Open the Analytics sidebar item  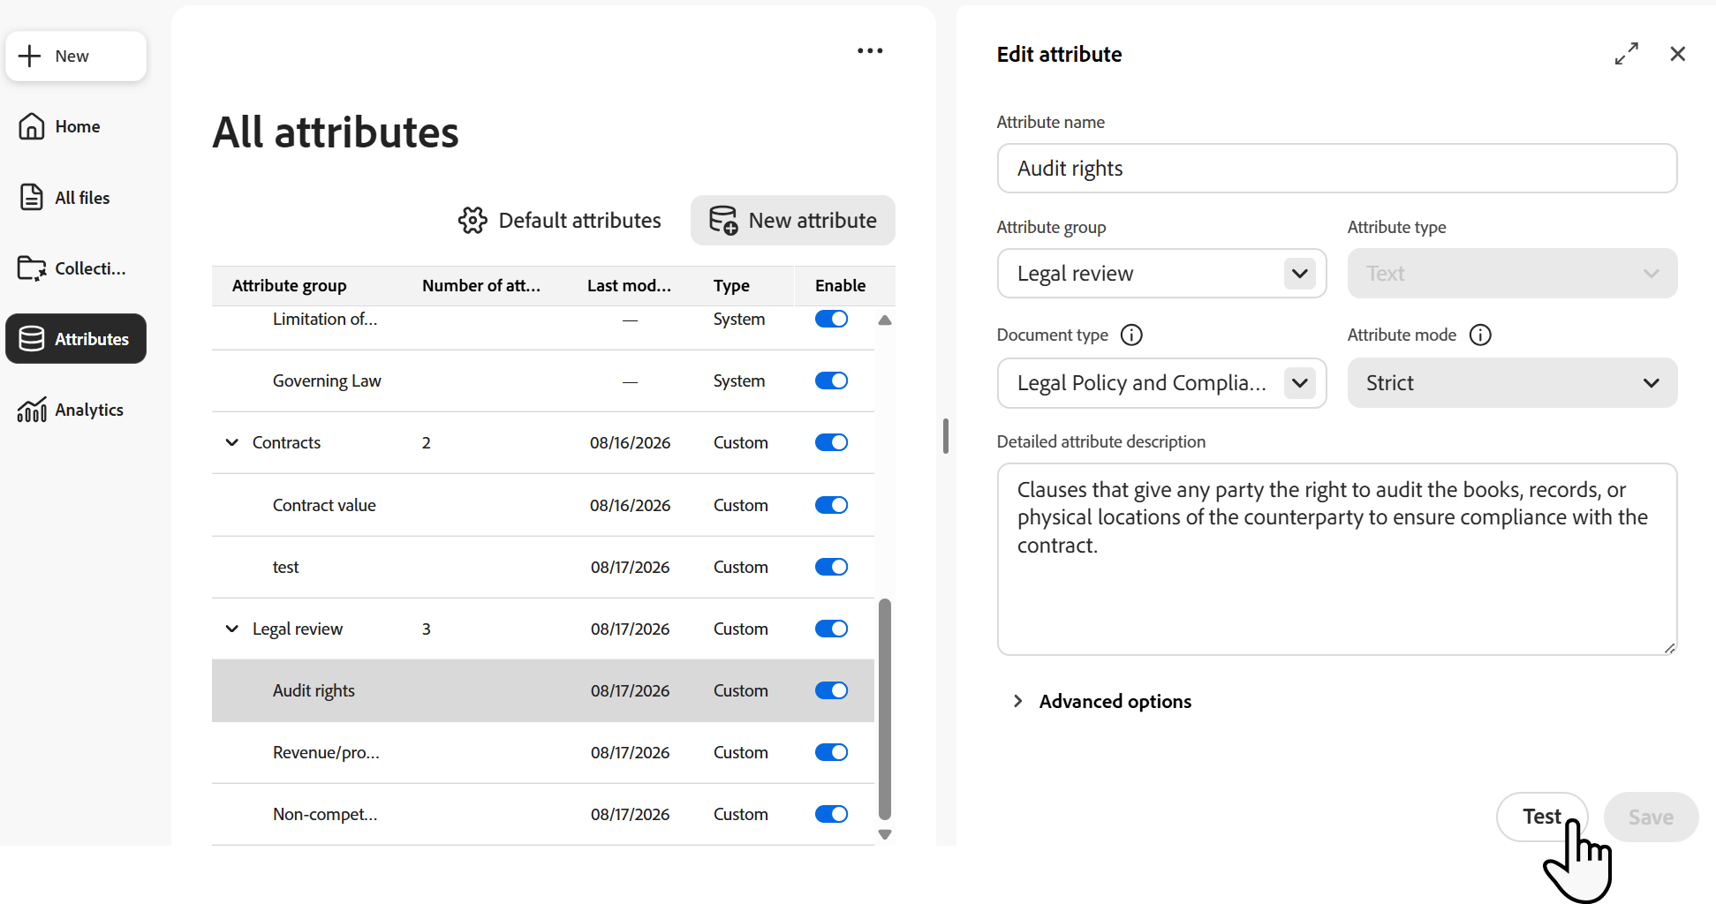76,410
